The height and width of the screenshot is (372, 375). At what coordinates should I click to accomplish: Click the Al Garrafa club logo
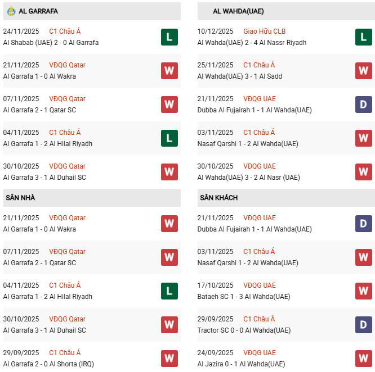click(x=11, y=11)
